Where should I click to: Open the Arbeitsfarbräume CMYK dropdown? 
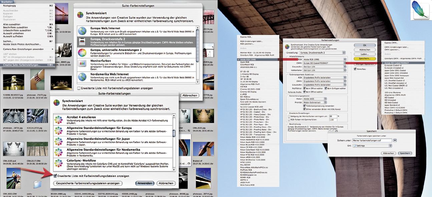point(325,63)
